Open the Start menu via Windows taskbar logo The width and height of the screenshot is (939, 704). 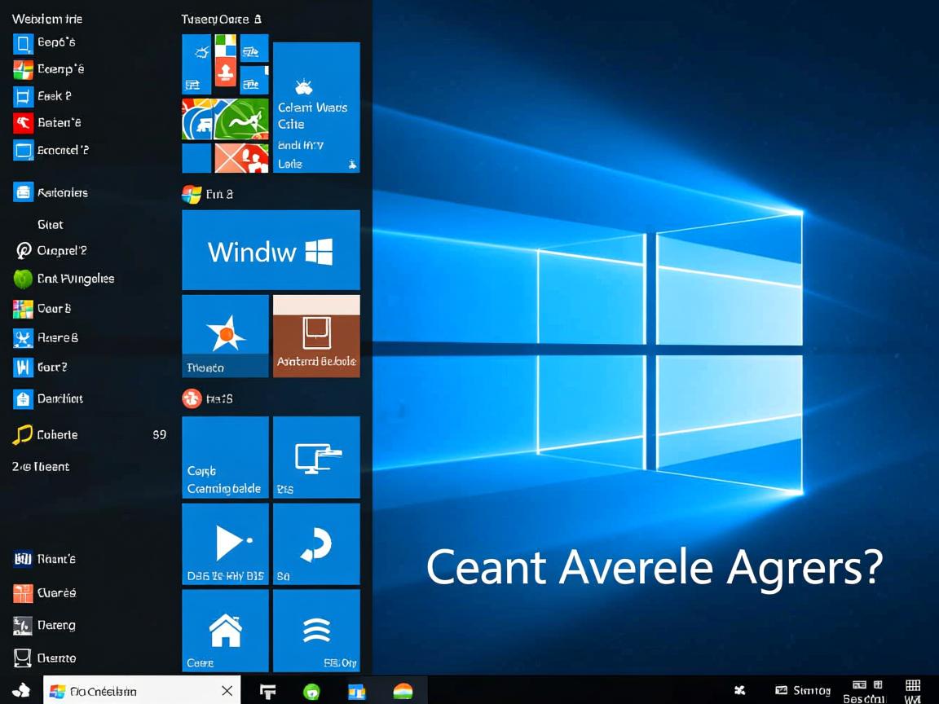(x=20, y=689)
